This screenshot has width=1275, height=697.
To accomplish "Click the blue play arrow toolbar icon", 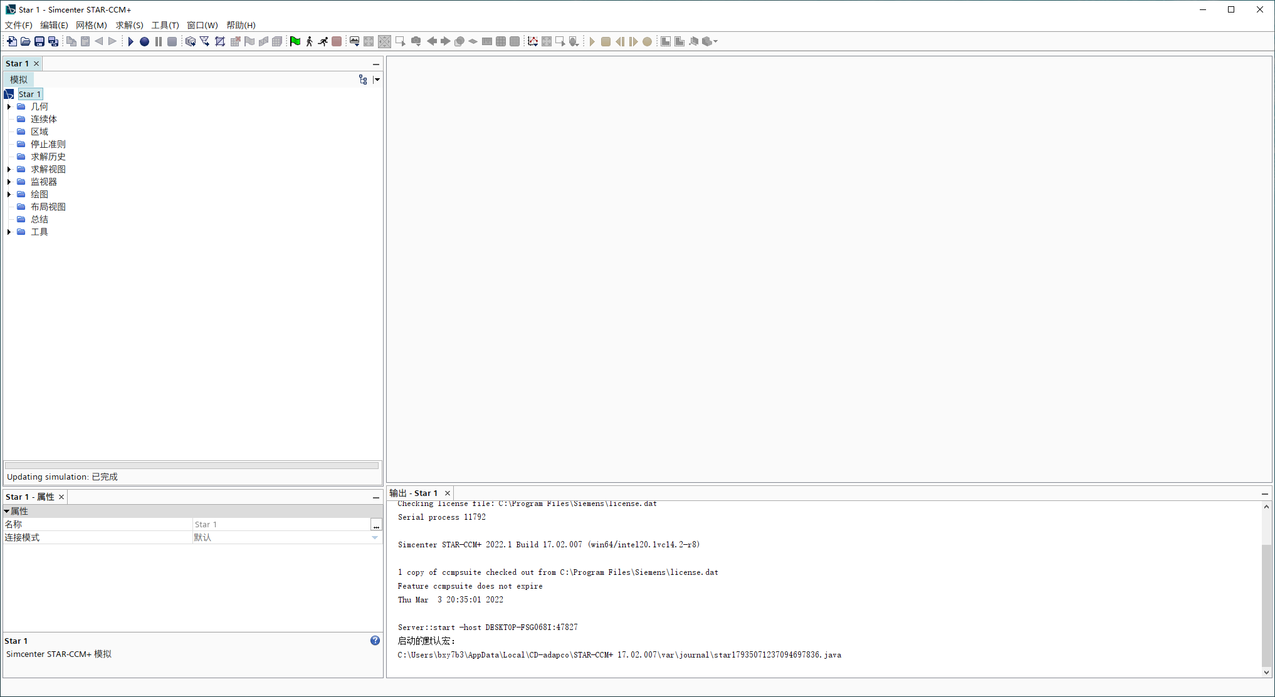I will click(x=130, y=41).
